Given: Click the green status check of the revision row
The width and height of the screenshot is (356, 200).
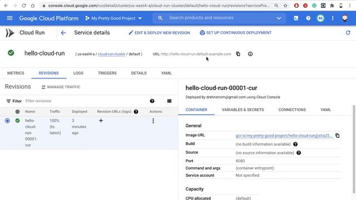Looking at the screenshot, I should (x=17, y=121).
